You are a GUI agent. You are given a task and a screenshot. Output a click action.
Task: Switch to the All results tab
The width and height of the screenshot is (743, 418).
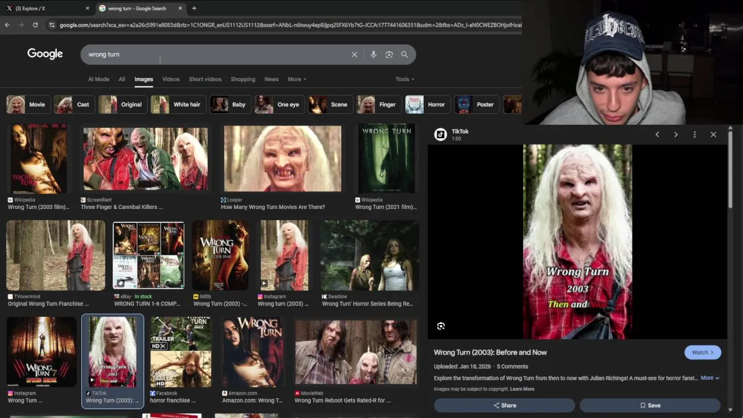click(x=122, y=79)
